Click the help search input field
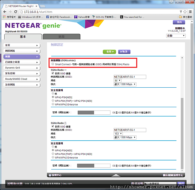This screenshot has height=190, width=195. click(x=160, y=184)
